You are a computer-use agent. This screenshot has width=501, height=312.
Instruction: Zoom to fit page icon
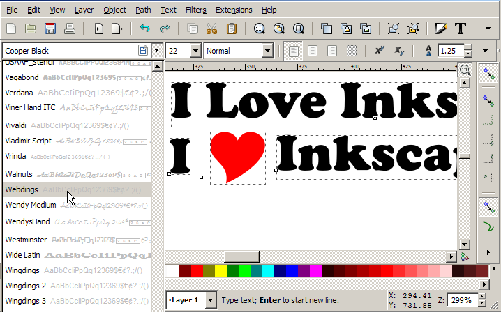(299, 29)
